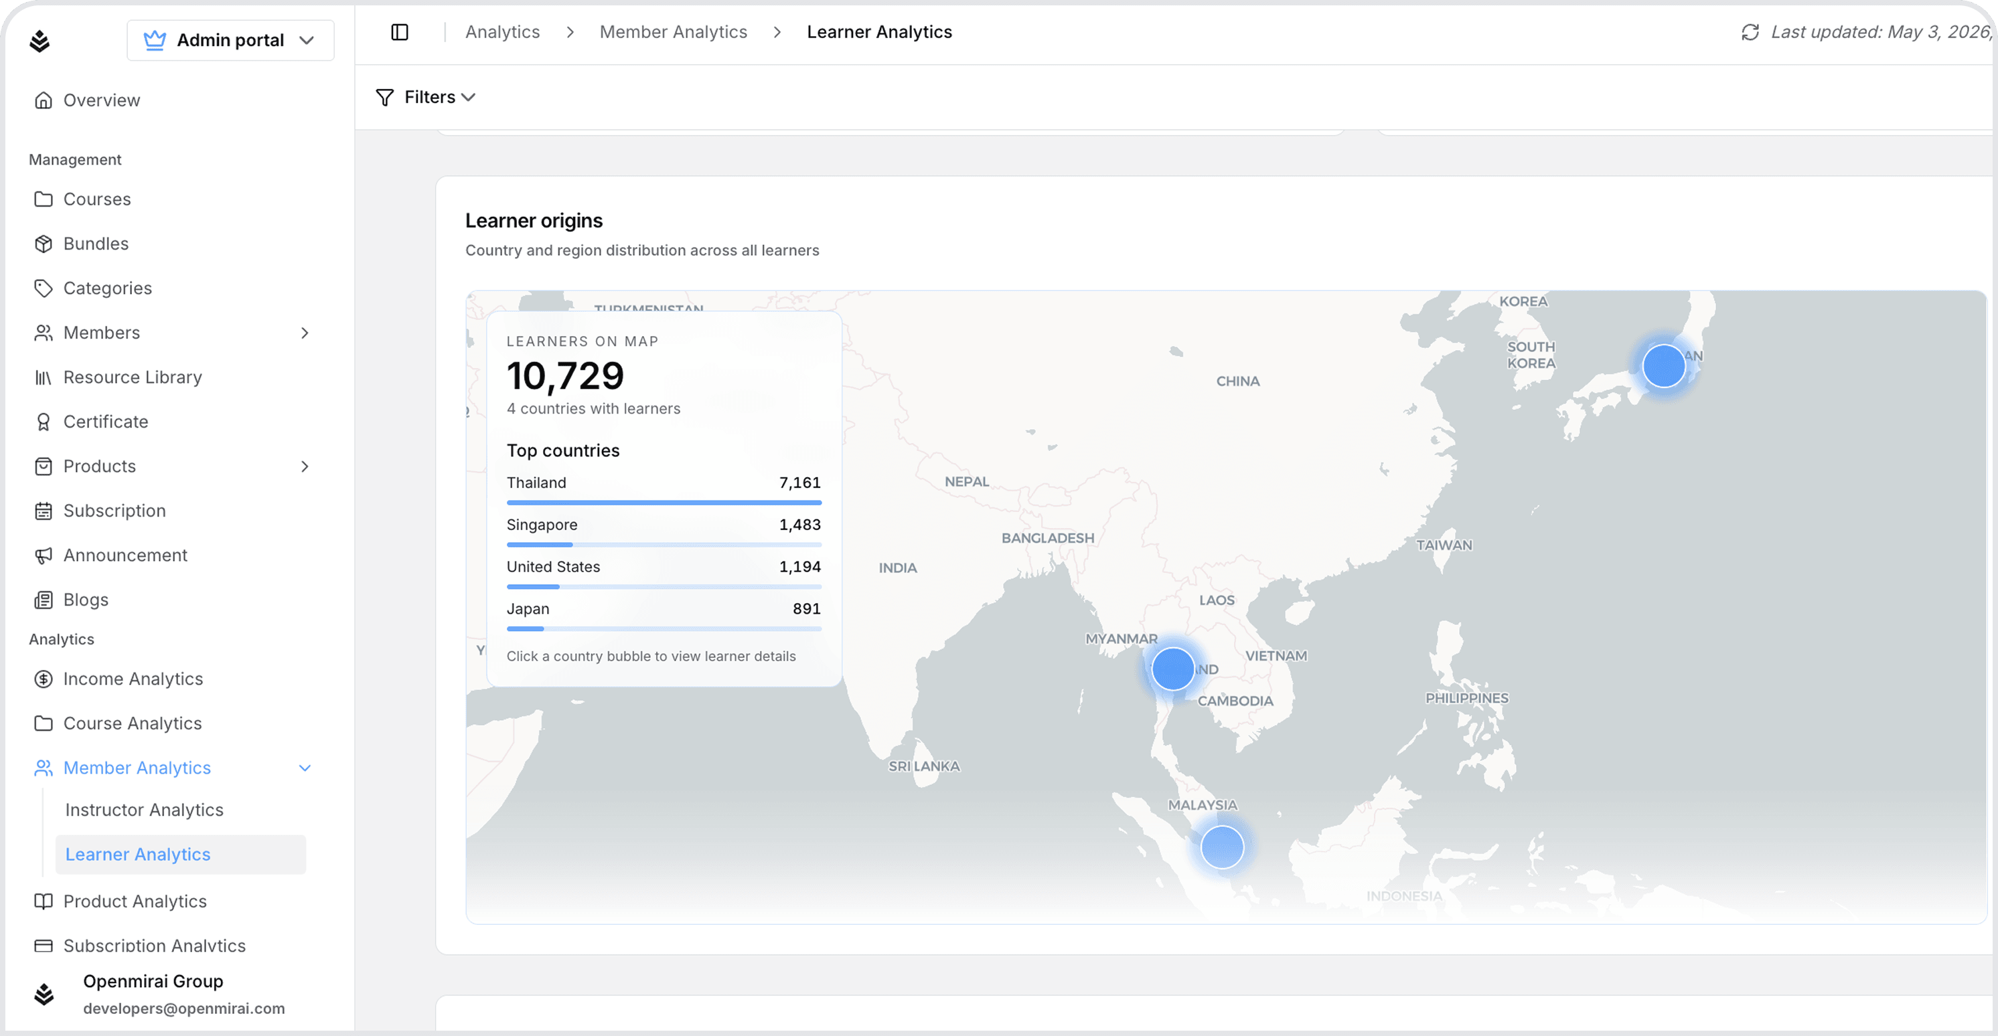Click the Courses folder icon
The width and height of the screenshot is (1998, 1036).
[x=44, y=199]
